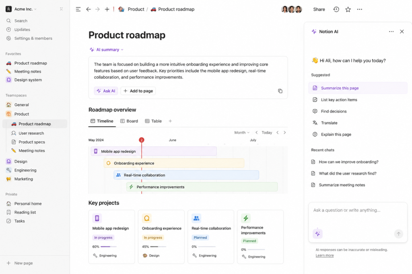Close the Notion AI panel

tap(402, 31)
